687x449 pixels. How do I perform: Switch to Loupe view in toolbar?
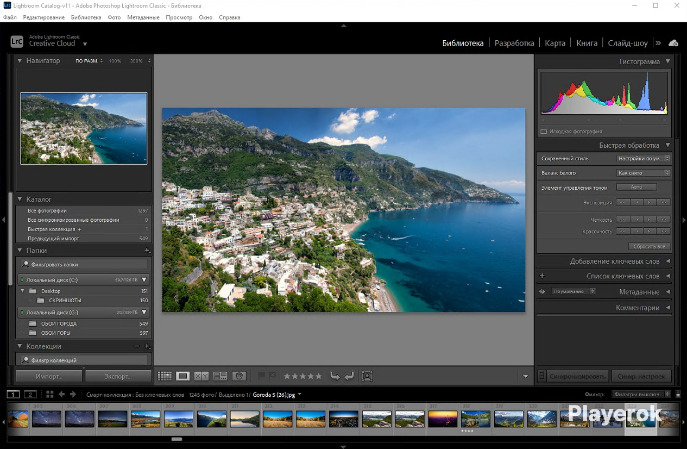tap(183, 376)
